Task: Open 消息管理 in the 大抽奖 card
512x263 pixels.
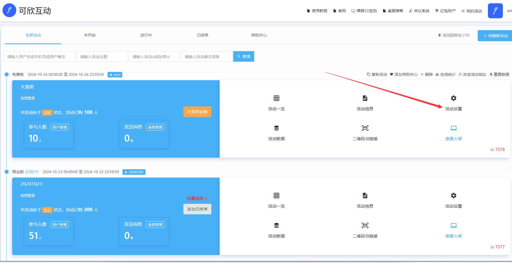Action: (155, 127)
